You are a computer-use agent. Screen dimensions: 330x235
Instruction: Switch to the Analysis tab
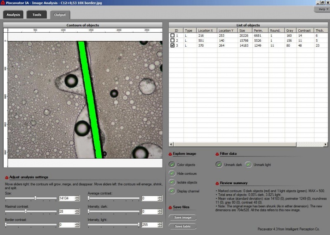pos(13,15)
